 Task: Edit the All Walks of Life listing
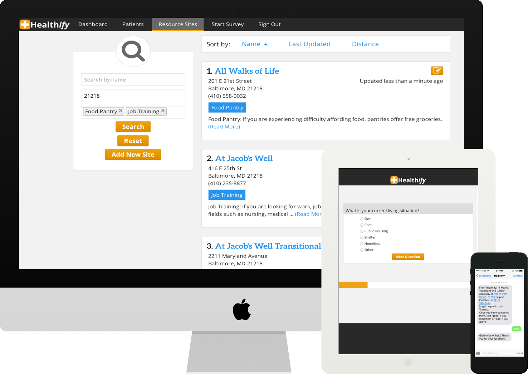click(437, 70)
